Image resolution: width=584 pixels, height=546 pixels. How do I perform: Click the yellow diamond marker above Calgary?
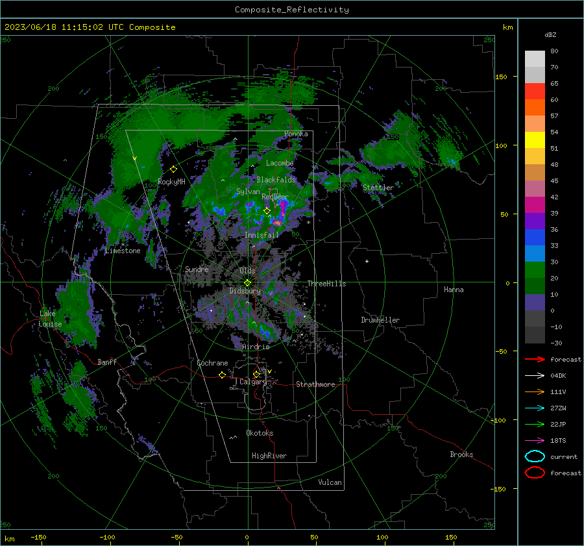click(256, 374)
